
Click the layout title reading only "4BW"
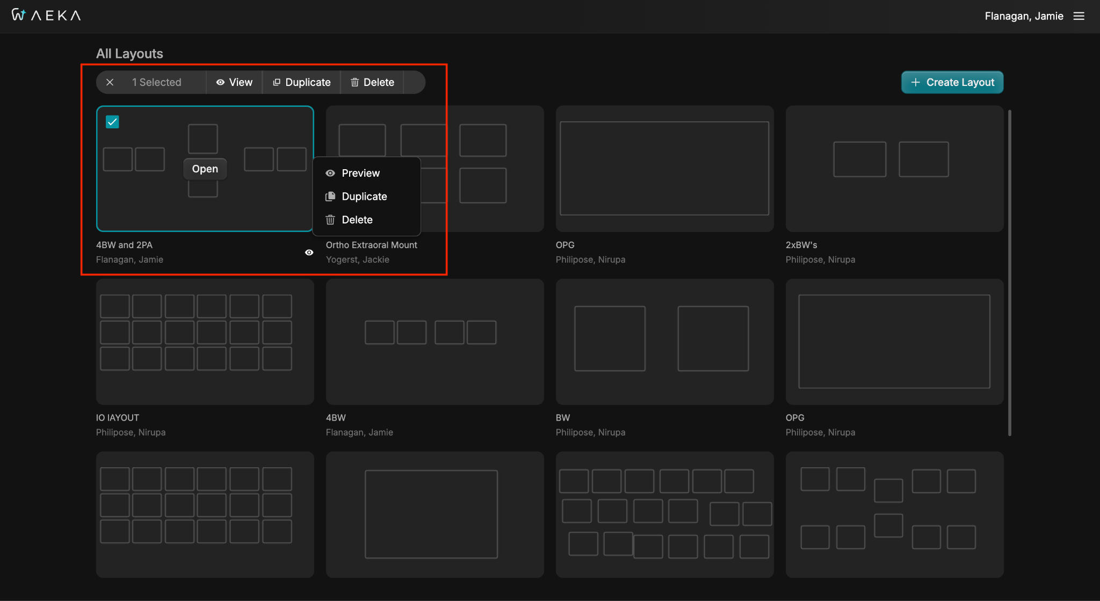pyautogui.click(x=336, y=418)
